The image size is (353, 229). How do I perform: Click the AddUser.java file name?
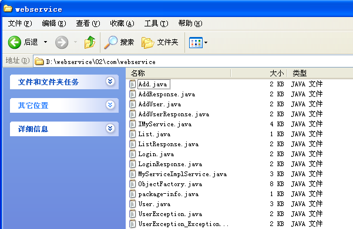(x=160, y=105)
